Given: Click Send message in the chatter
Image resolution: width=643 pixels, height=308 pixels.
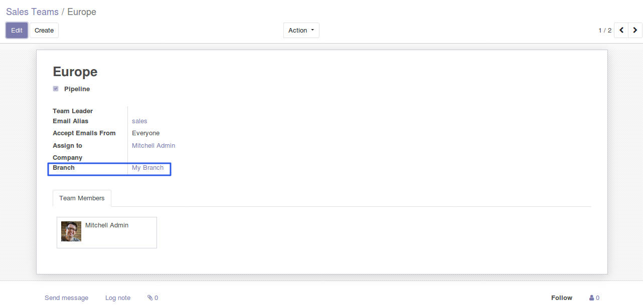Looking at the screenshot, I should pos(66,298).
